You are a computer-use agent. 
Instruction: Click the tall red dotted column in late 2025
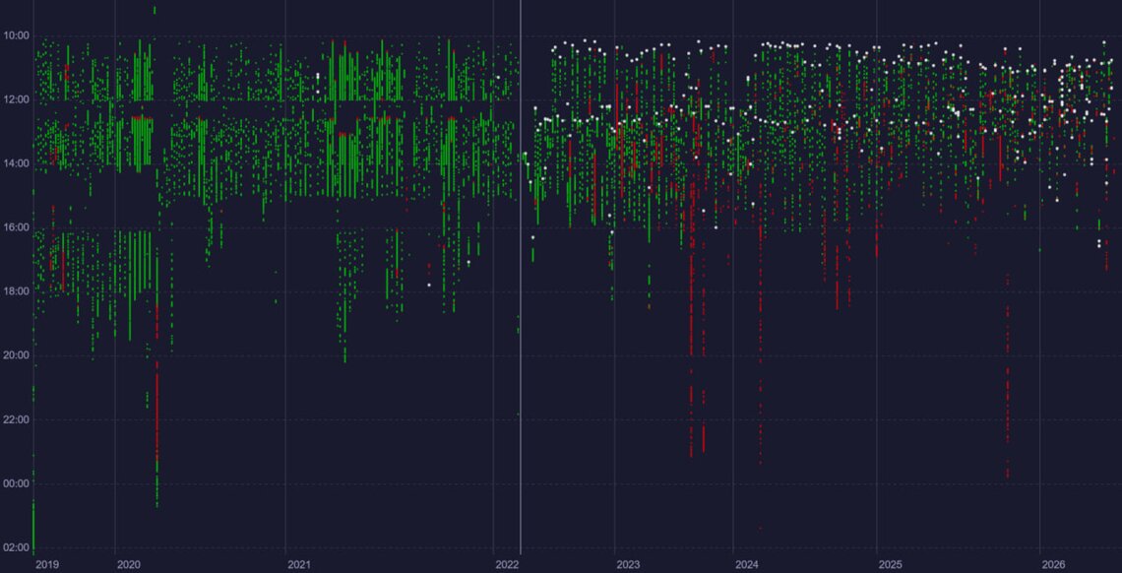tap(1008, 375)
